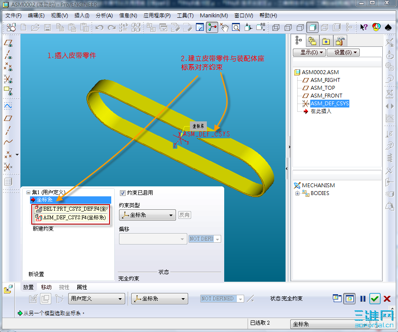
Task: Open the sketch point tool flyout arrow
Action: coord(17,155)
